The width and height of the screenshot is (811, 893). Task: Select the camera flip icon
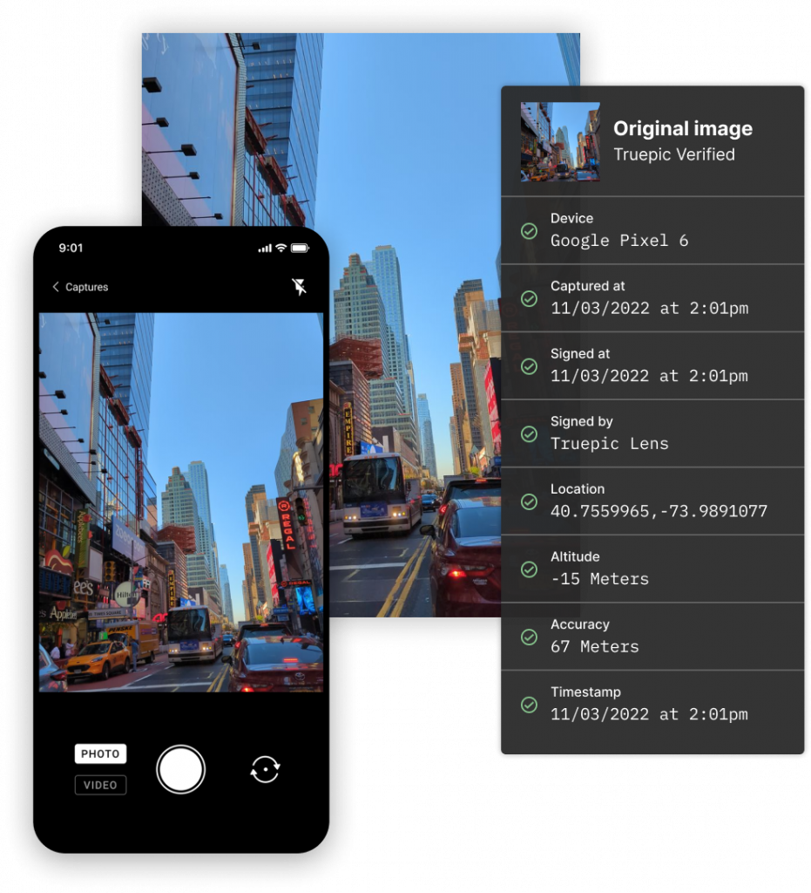[265, 769]
